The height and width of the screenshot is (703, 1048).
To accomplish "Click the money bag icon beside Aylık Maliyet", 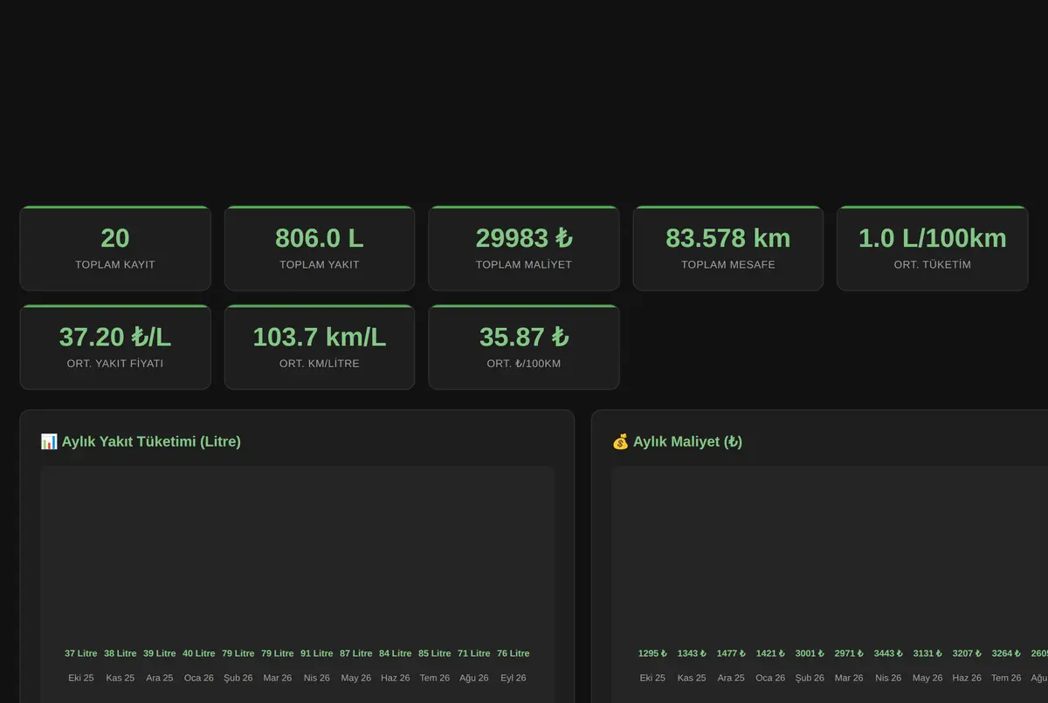I will tap(620, 441).
